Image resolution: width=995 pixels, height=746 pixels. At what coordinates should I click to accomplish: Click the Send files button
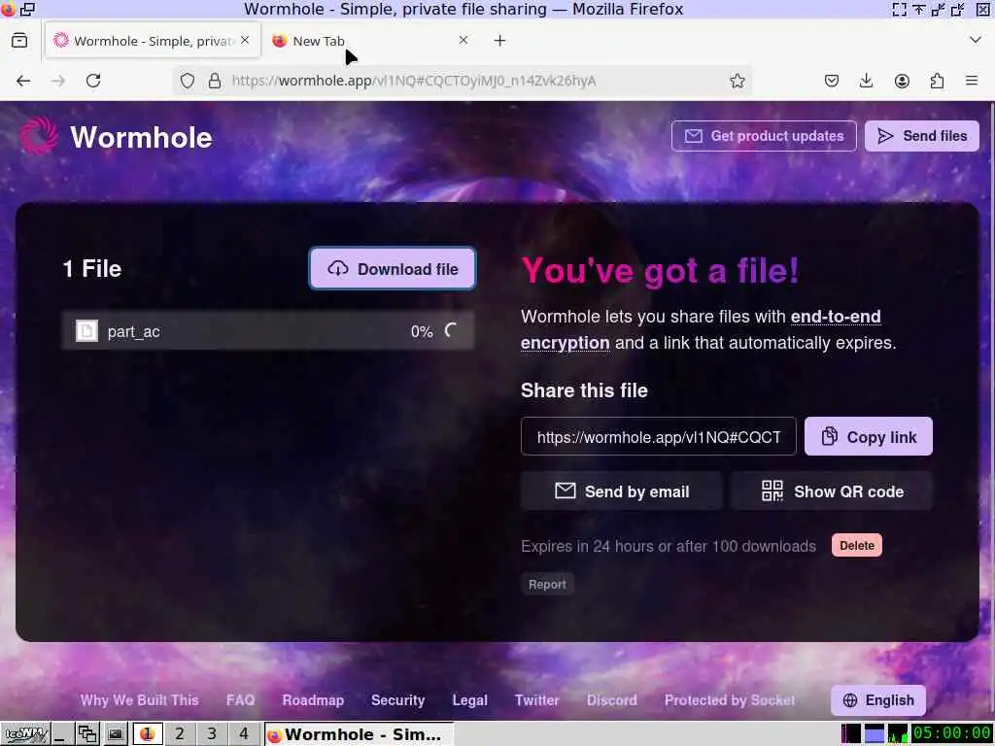click(x=922, y=136)
